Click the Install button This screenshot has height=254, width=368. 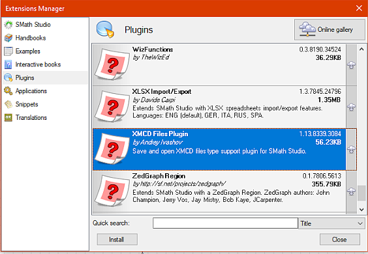(117, 240)
